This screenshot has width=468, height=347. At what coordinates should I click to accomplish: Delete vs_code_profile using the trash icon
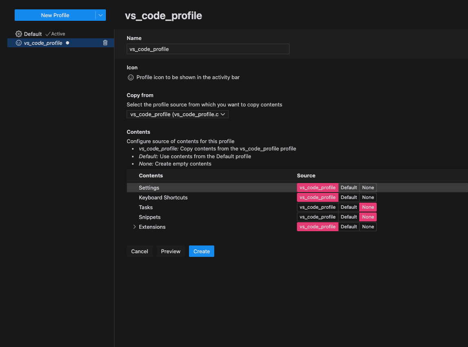pyautogui.click(x=105, y=43)
